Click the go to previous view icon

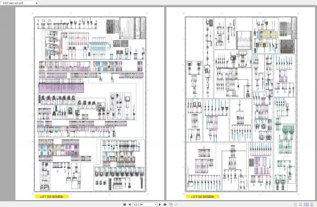pyautogui.click(x=171, y=204)
